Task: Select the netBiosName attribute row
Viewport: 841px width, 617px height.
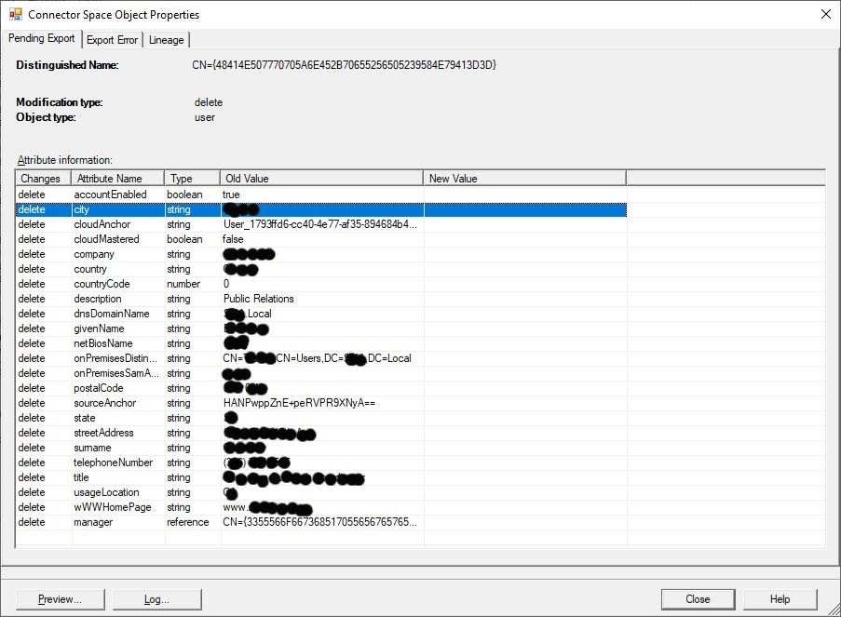Action: [321, 343]
